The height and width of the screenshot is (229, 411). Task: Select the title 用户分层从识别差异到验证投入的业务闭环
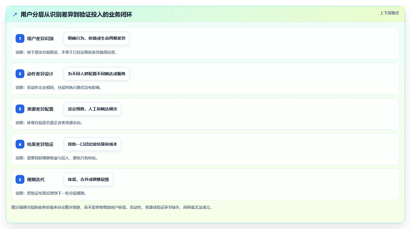point(76,14)
